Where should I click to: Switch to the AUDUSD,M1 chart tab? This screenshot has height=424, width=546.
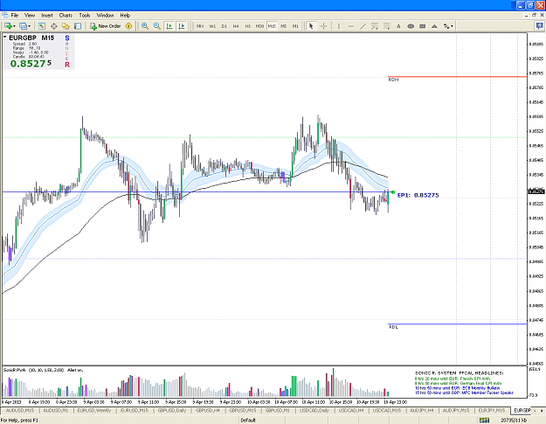(56, 411)
